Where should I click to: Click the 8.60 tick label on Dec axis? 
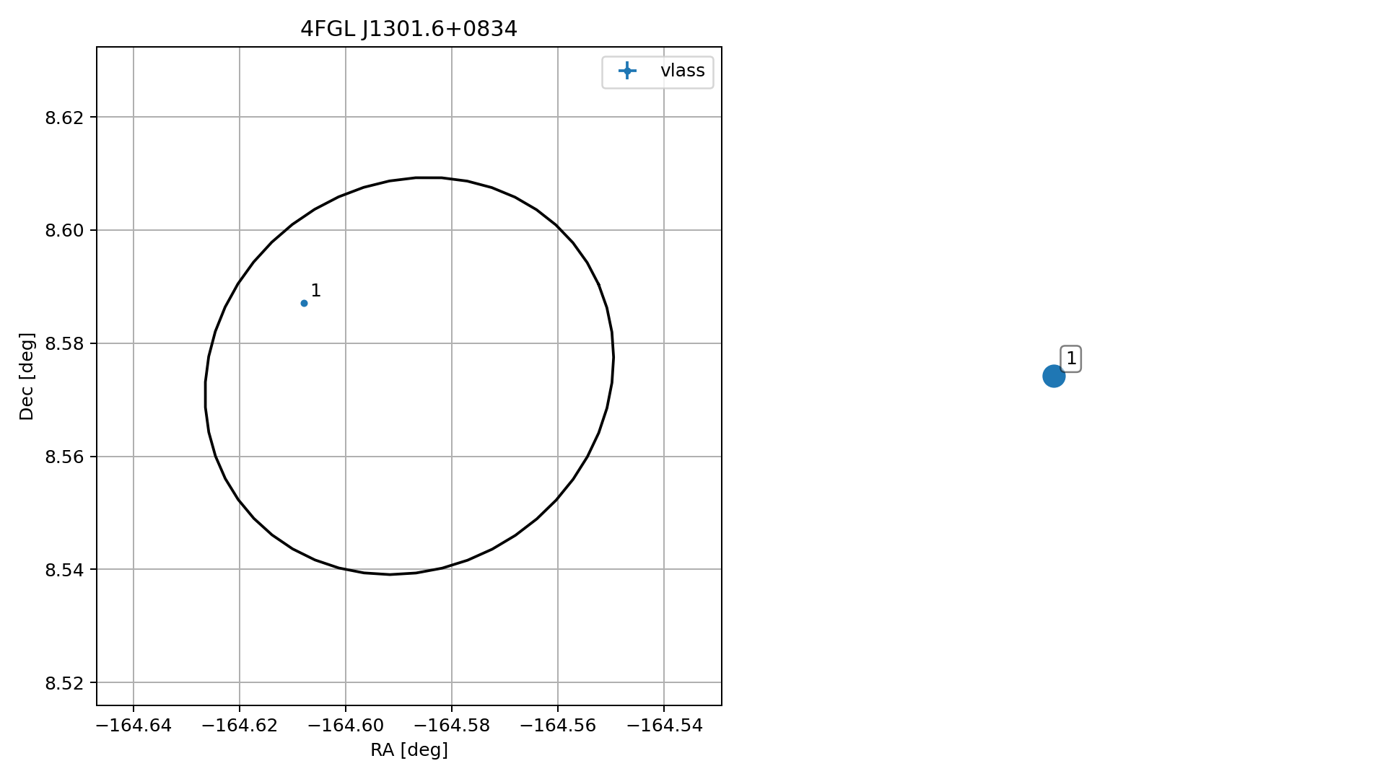65,231
